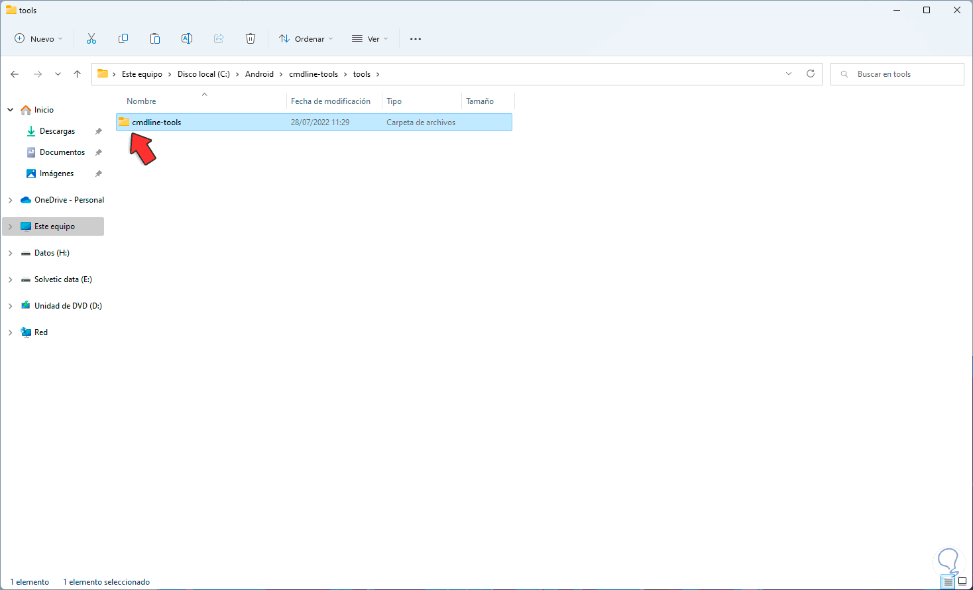Viewport: 973px width, 590px height.
Task: Open address bar history dropdown
Action: tap(789, 74)
